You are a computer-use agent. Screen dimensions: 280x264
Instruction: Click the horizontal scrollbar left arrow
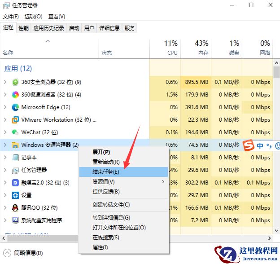pos(4,238)
